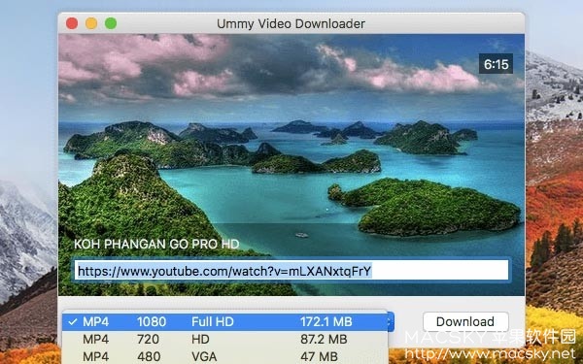
Task: Select the MP4 720 HD option
Action: (225, 339)
